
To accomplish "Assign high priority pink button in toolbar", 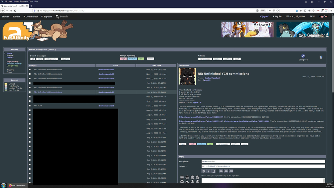I will tap(123, 59).
